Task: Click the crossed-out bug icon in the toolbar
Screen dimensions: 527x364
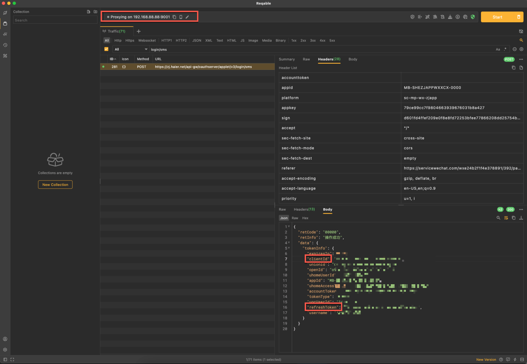Action: (435, 17)
